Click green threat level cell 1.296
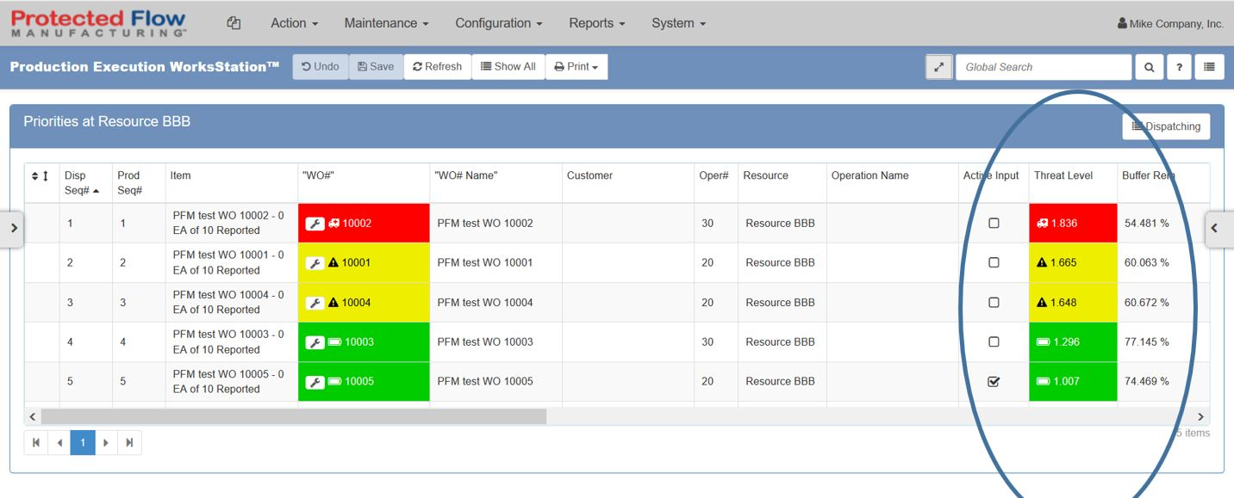1234x498 pixels. point(1073,341)
